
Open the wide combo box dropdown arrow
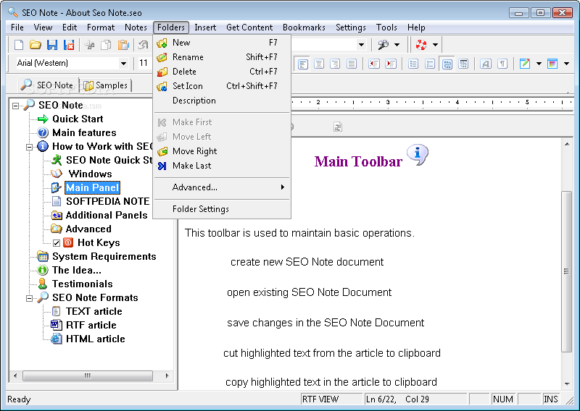click(361, 45)
